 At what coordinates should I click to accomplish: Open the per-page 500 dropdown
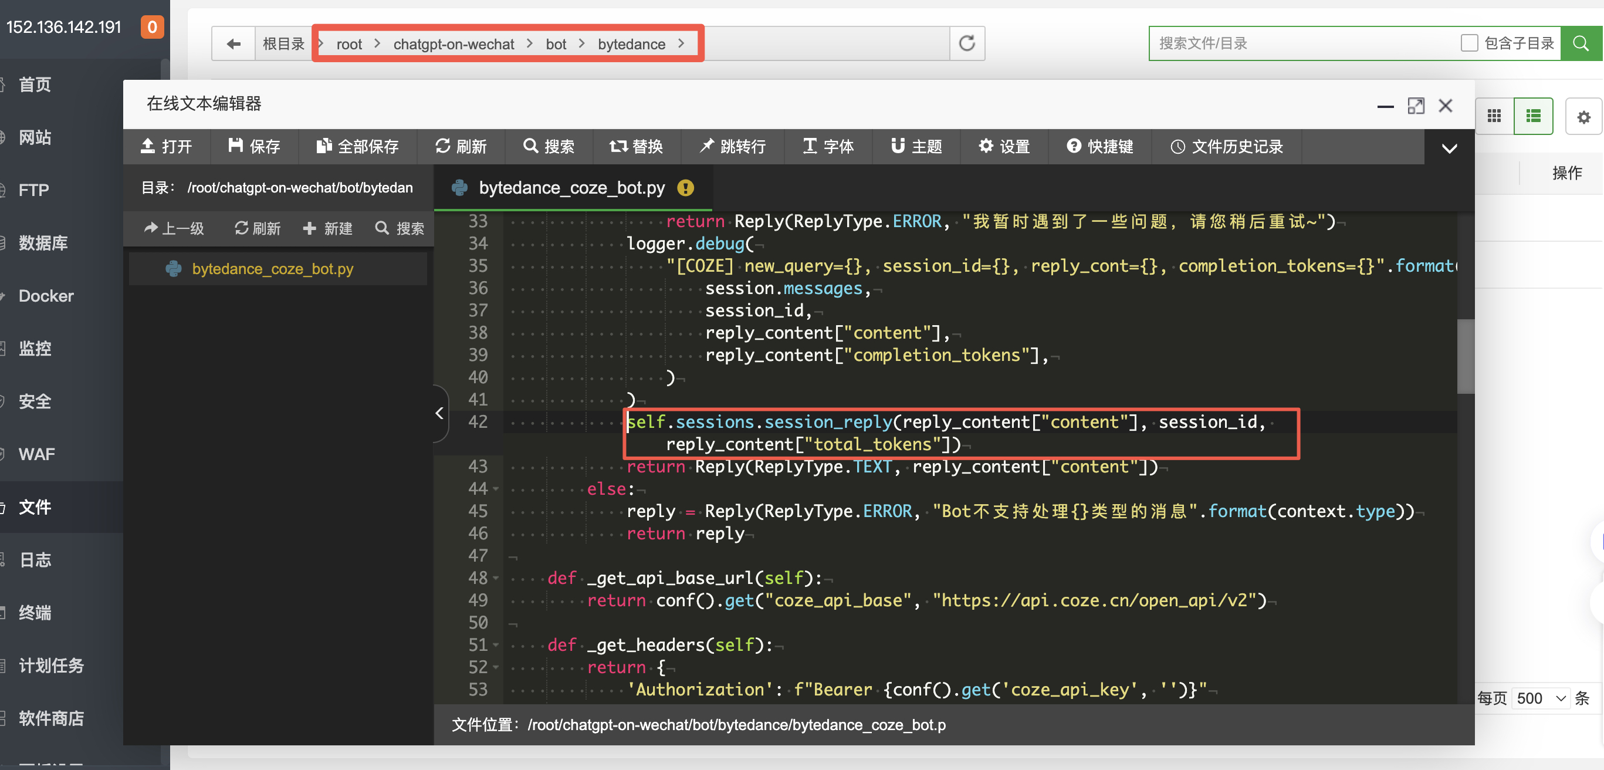pos(1541,698)
